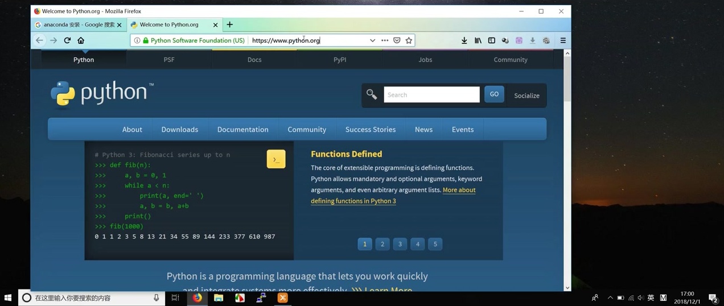Open the PyPI top navigation tab
The width and height of the screenshot is (724, 306).
pos(340,60)
